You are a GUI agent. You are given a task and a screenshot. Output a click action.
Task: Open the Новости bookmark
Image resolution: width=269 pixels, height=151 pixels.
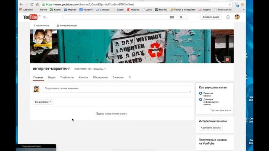(x=86, y=10)
